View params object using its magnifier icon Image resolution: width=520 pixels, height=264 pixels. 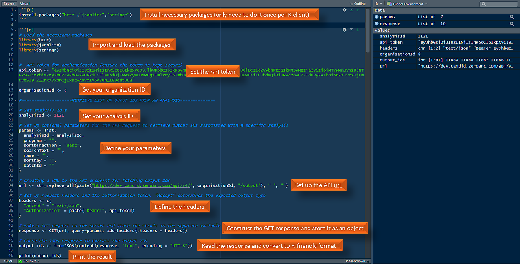pyautogui.click(x=512, y=17)
